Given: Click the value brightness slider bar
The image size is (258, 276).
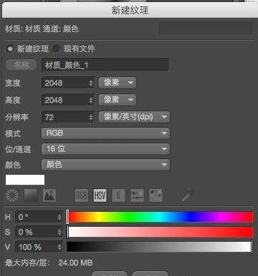Looking at the screenshot, I should pos(160,247).
